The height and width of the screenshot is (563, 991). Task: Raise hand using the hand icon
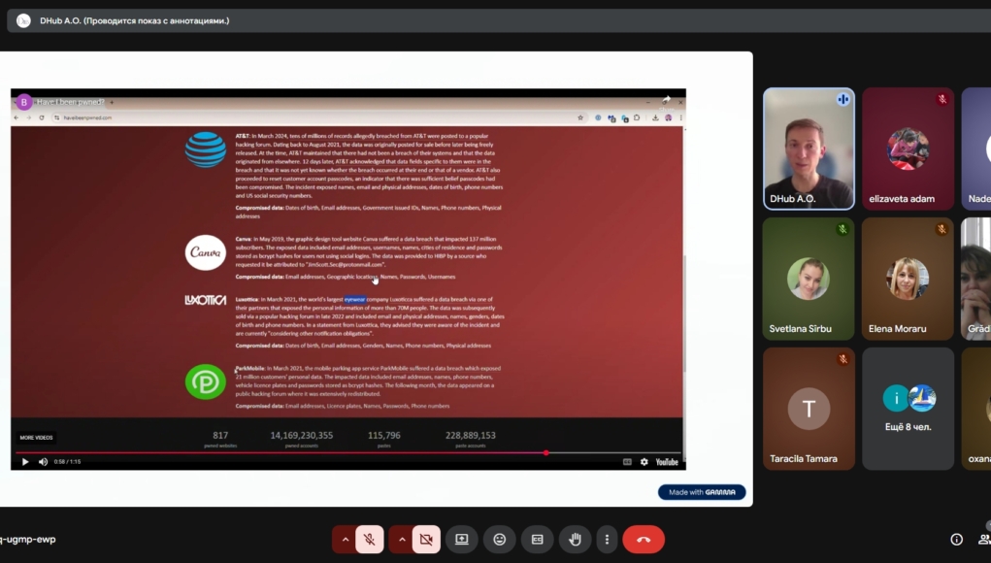[575, 539]
